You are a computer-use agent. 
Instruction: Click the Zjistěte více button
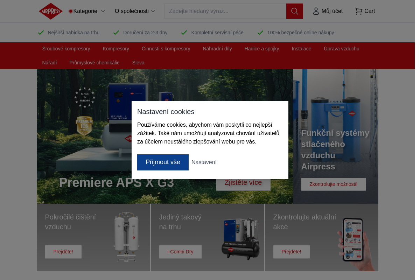(243, 184)
